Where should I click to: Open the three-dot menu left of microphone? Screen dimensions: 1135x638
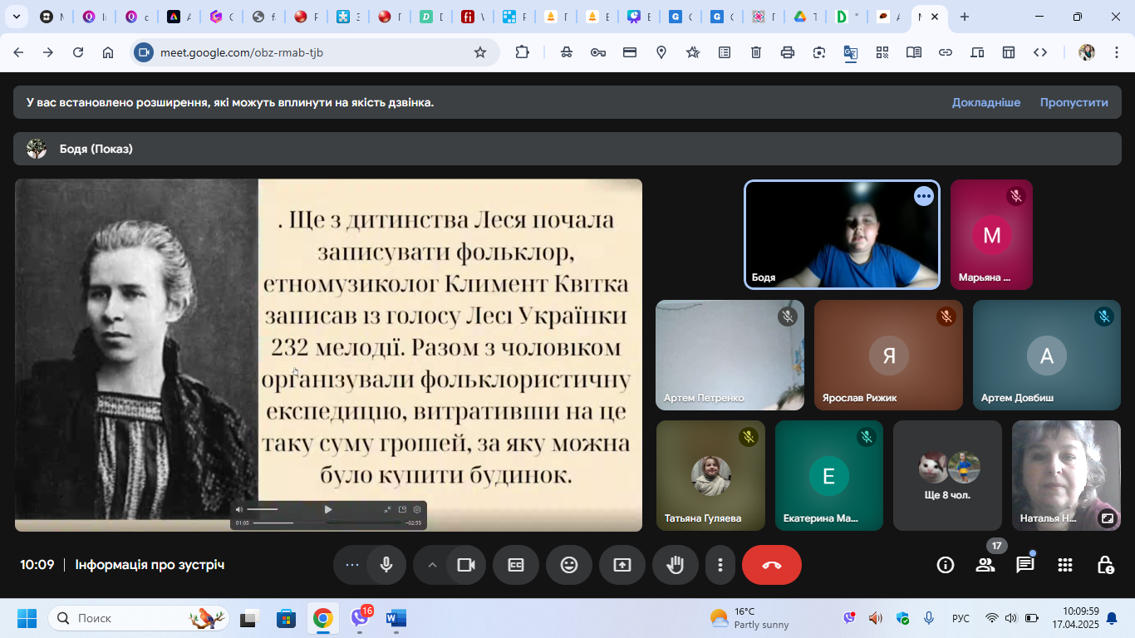click(x=351, y=565)
